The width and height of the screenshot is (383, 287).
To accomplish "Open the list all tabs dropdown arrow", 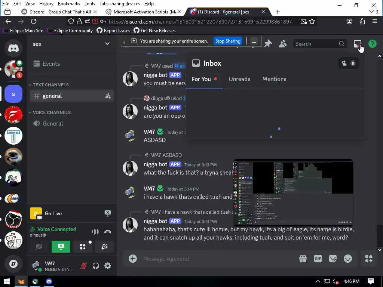I will (x=371, y=12).
